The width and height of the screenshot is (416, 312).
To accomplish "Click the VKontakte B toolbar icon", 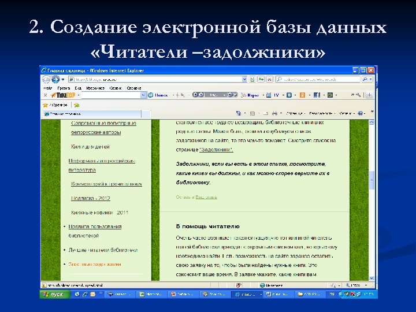I will point(289,95).
